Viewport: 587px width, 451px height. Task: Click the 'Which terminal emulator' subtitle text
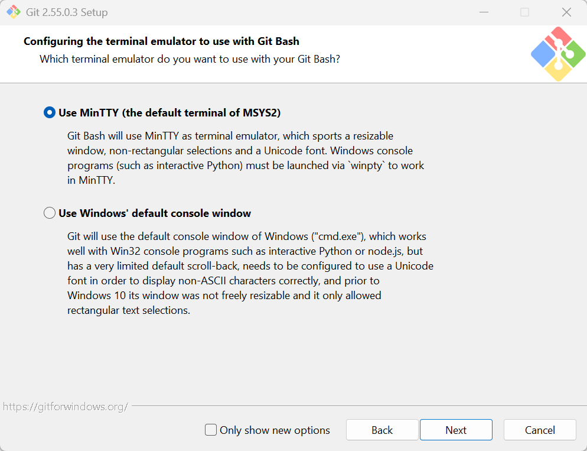pyautogui.click(x=190, y=59)
